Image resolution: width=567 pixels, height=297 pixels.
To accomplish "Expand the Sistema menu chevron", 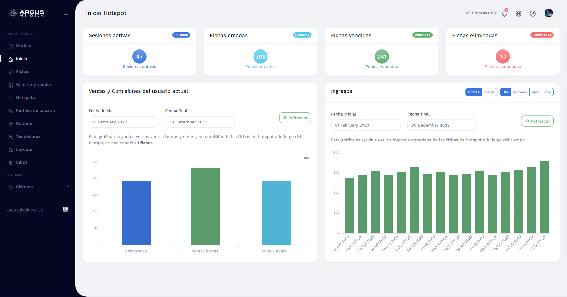I will [67, 187].
